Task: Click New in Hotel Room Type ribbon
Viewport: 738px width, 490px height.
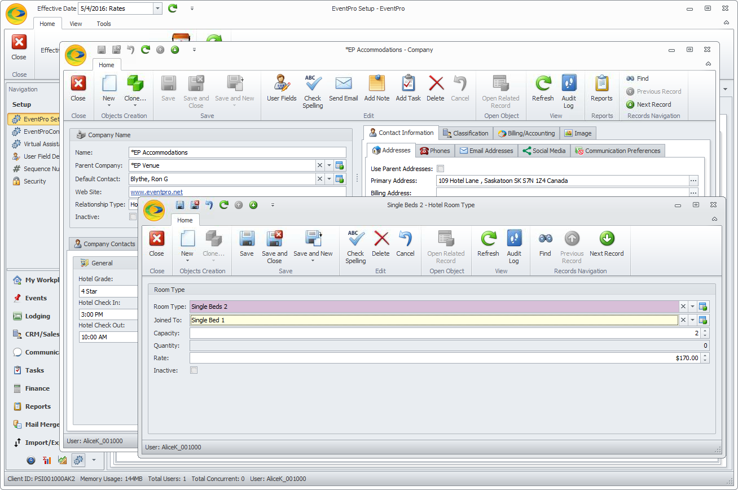Action: click(x=187, y=247)
